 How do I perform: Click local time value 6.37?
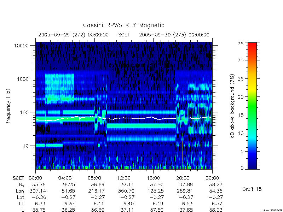69,204
